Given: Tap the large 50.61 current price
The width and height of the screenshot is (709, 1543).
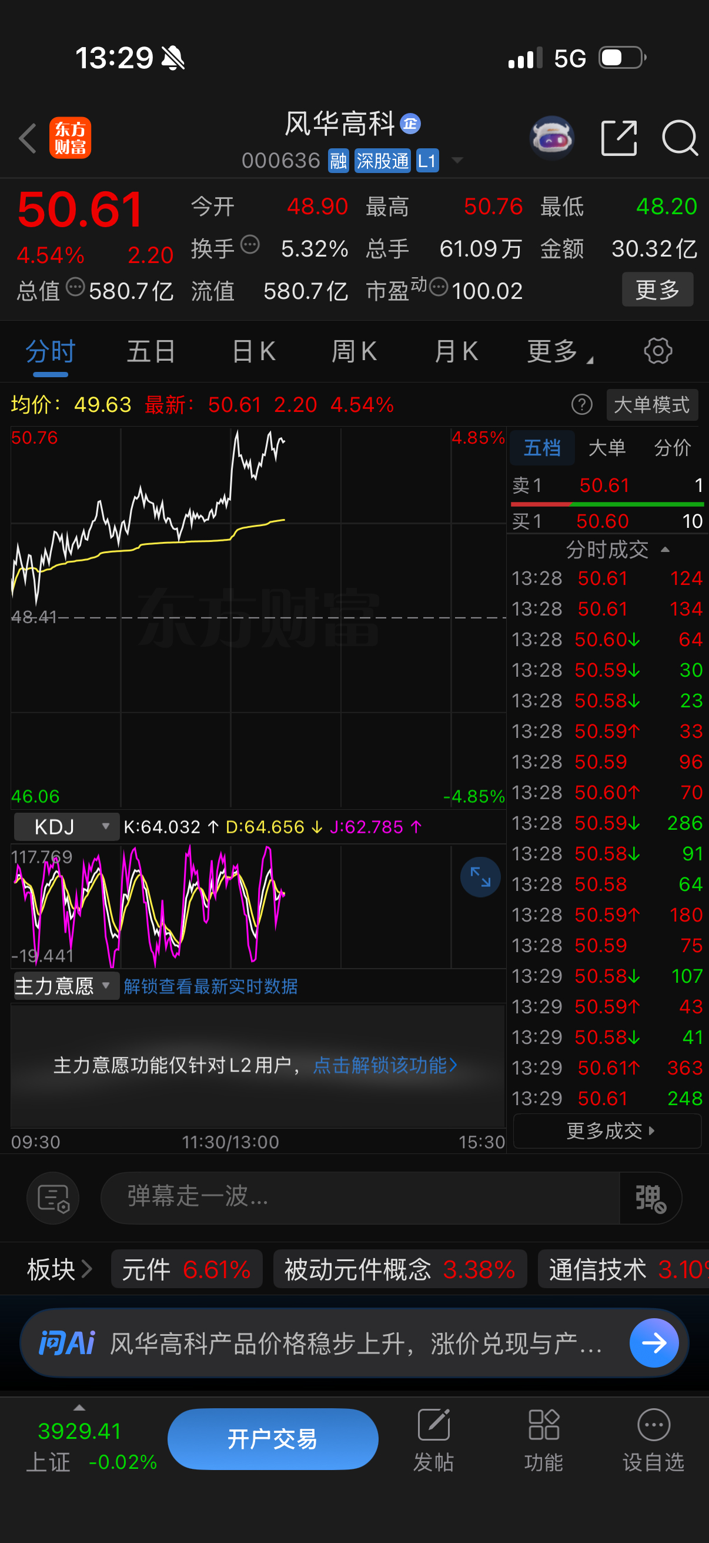Looking at the screenshot, I should (x=81, y=209).
